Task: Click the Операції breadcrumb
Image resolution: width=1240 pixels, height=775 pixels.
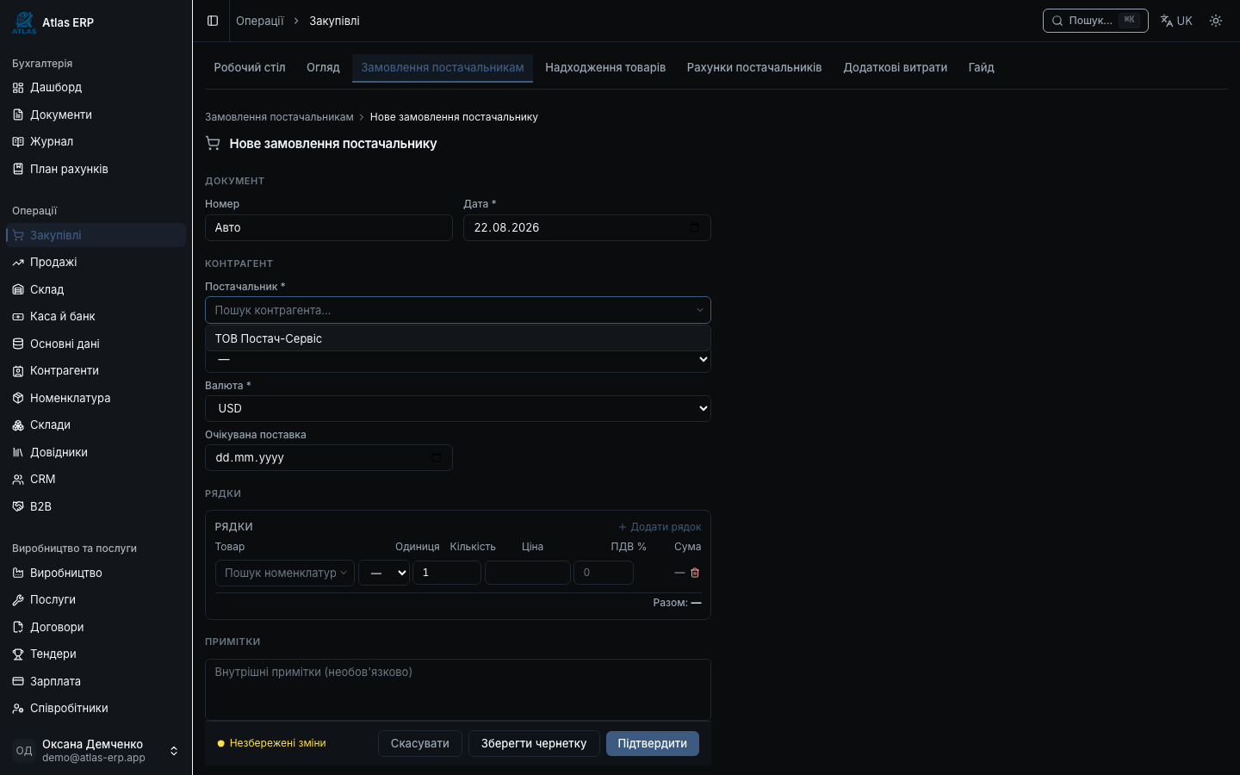Action: tap(260, 21)
